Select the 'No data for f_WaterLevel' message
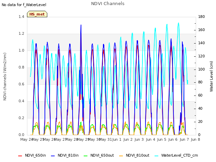 click(24, 5)
